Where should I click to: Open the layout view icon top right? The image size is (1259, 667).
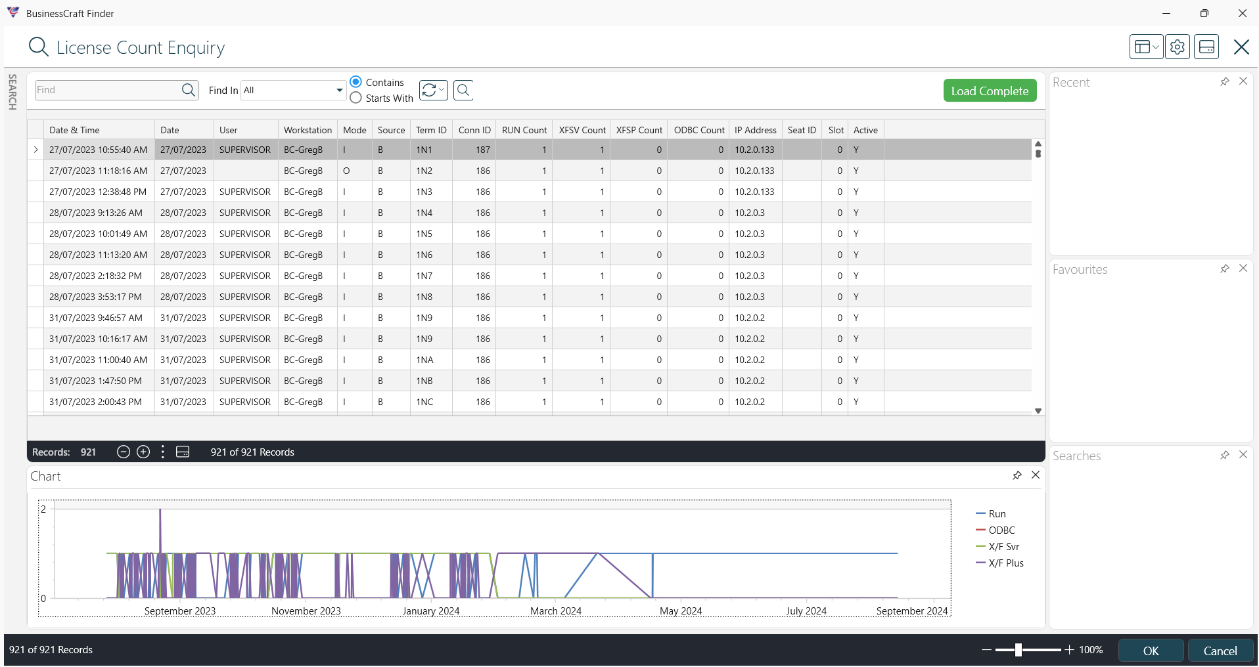(1147, 47)
